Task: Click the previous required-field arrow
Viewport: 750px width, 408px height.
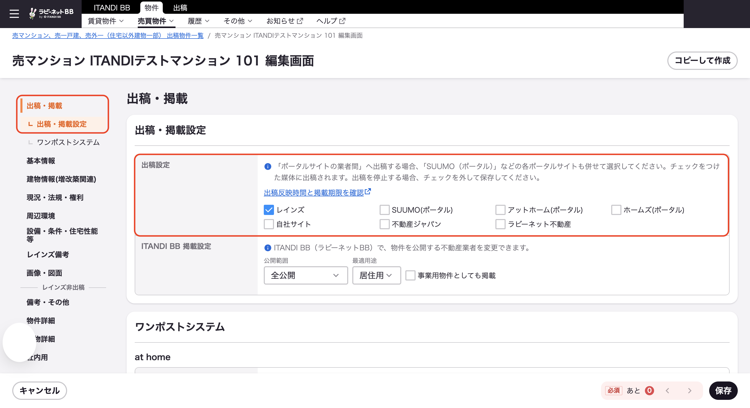Action: pos(667,391)
